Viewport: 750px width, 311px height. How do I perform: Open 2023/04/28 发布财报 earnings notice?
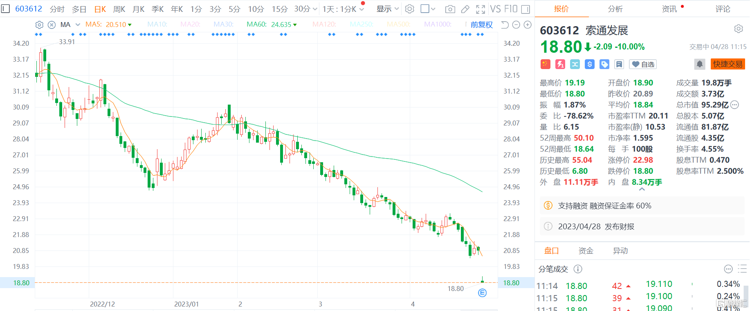coord(642,226)
